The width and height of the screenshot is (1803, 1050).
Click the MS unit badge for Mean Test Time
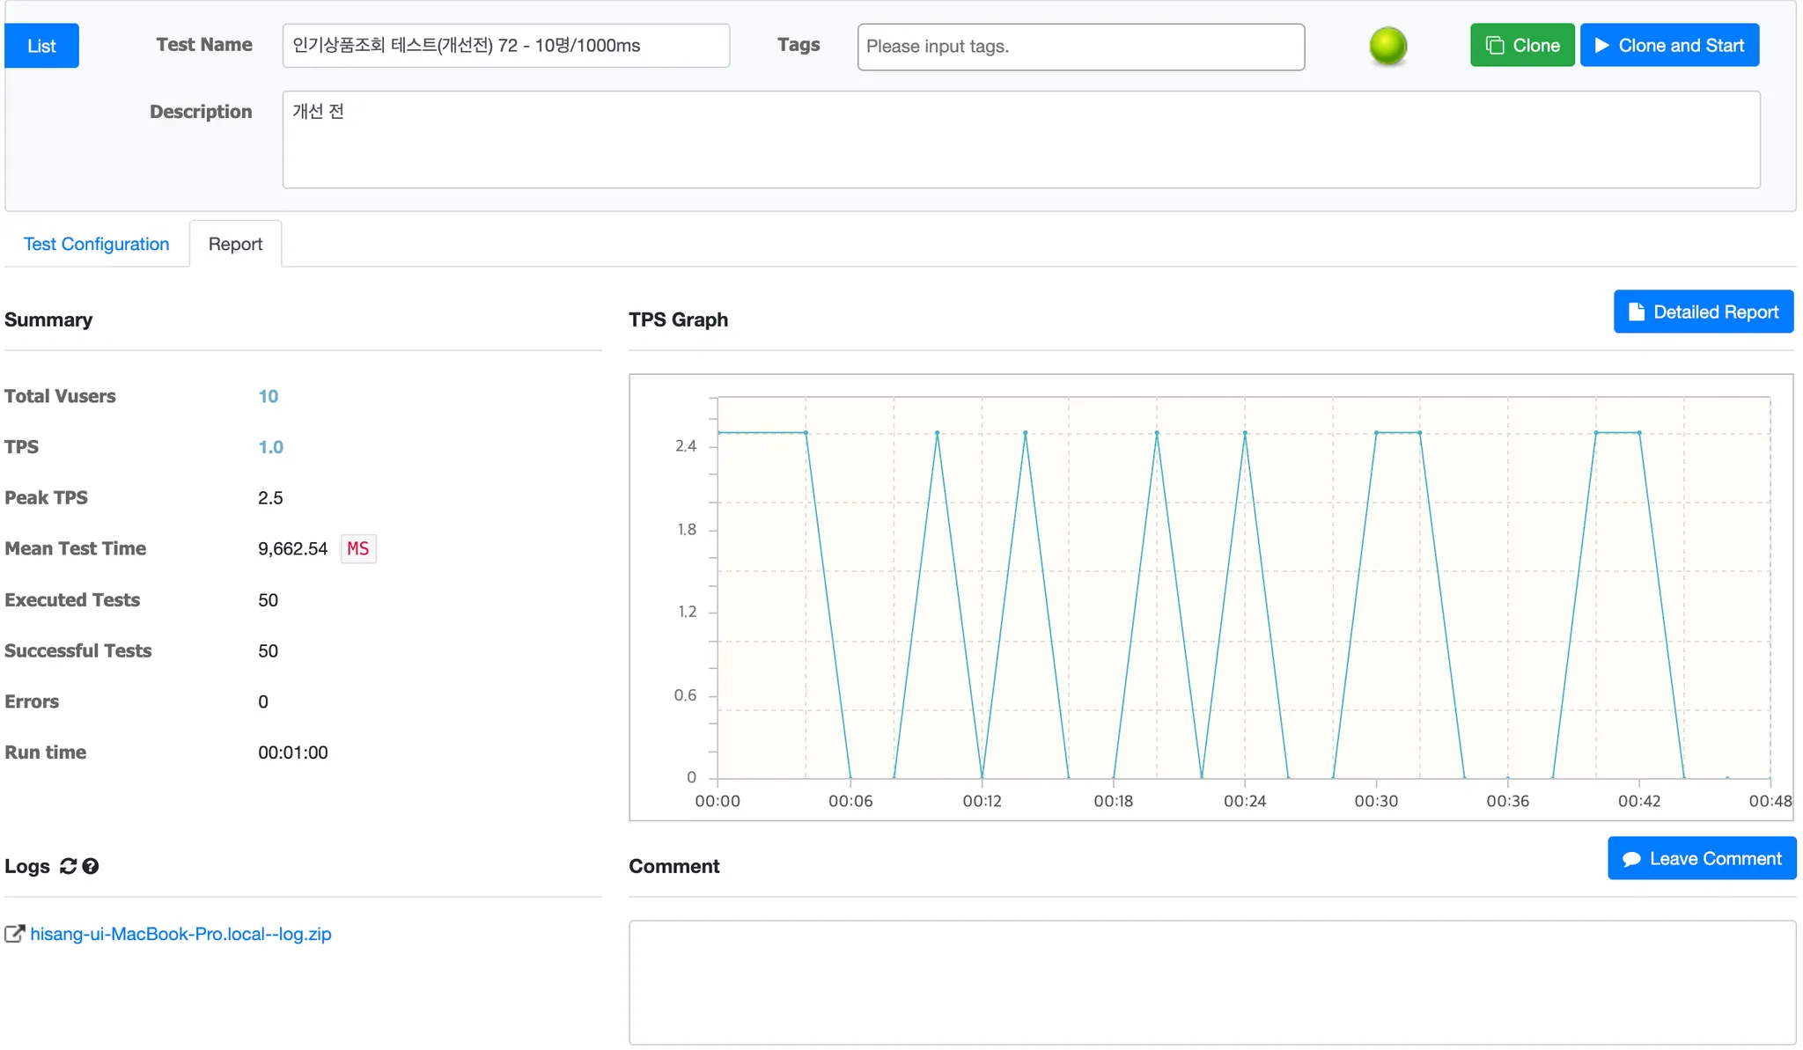tap(358, 548)
